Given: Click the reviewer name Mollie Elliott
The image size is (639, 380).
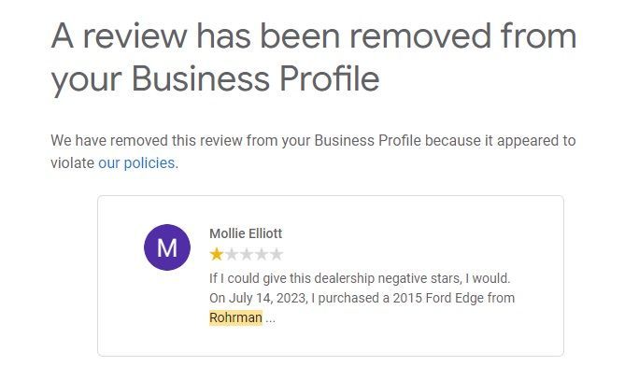Looking at the screenshot, I should 246,233.
